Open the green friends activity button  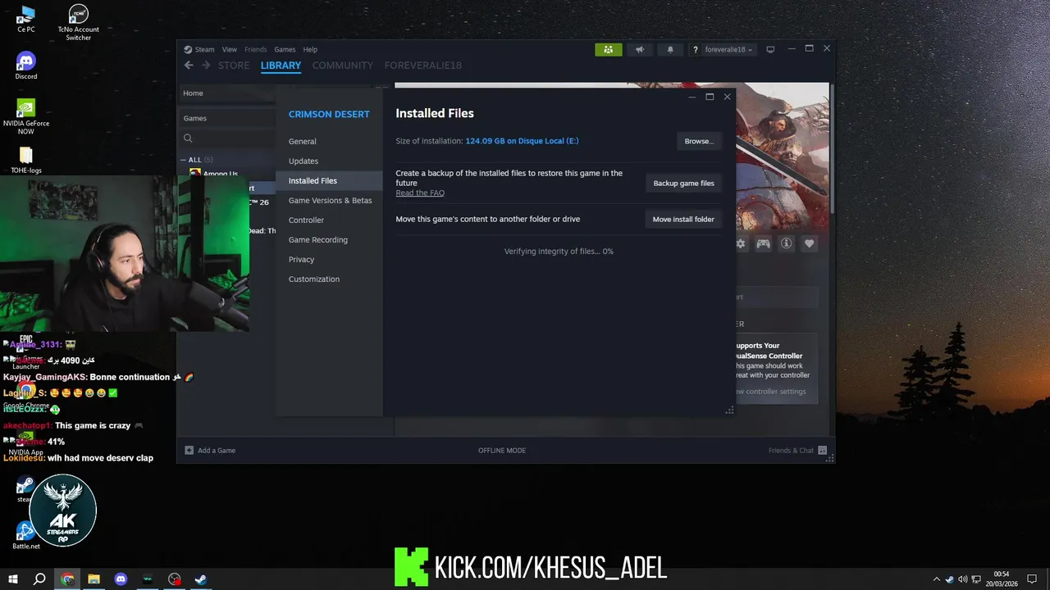point(609,49)
